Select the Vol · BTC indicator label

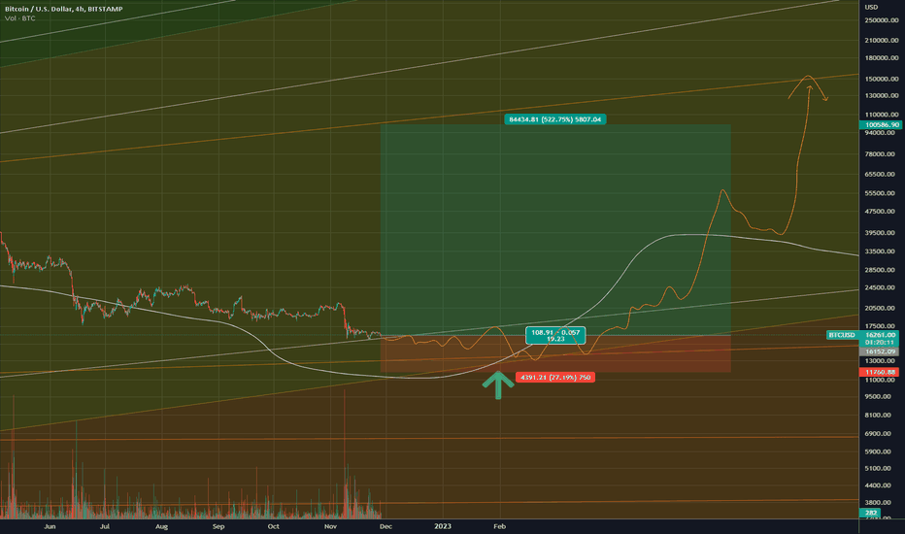(x=19, y=18)
